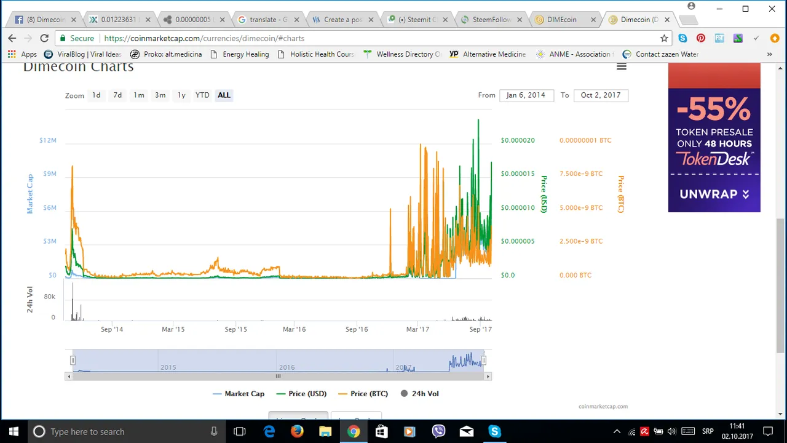Image resolution: width=787 pixels, height=443 pixels.
Task: Open Task View on taskbar
Action: coord(240,431)
